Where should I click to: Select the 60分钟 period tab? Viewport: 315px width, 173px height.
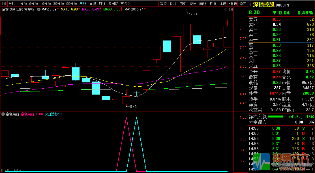pyautogui.click(x=72, y=4)
